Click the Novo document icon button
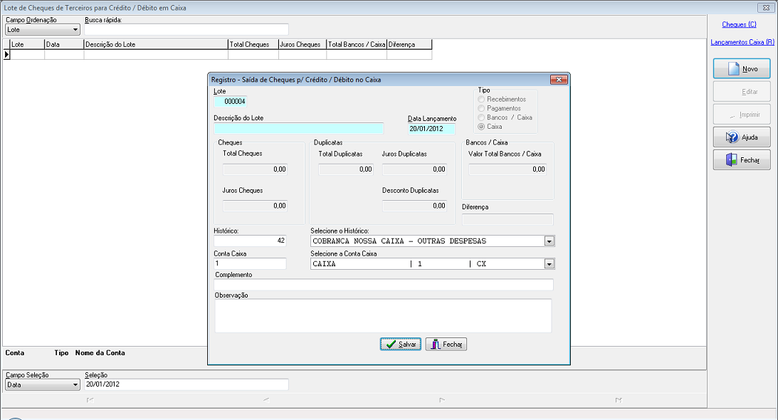This screenshot has height=420, width=778. (x=741, y=68)
